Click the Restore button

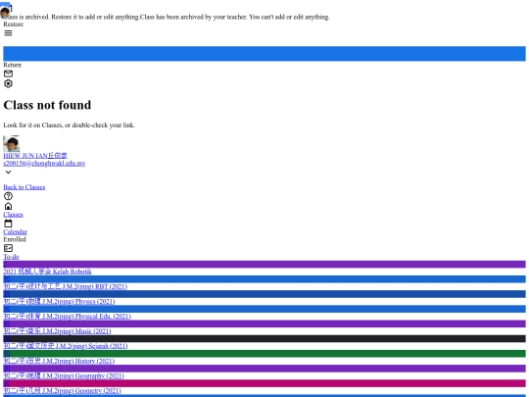(14, 25)
